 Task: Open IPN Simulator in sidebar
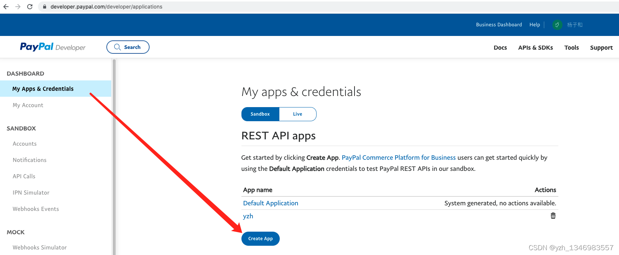pyautogui.click(x=31, y=193)
